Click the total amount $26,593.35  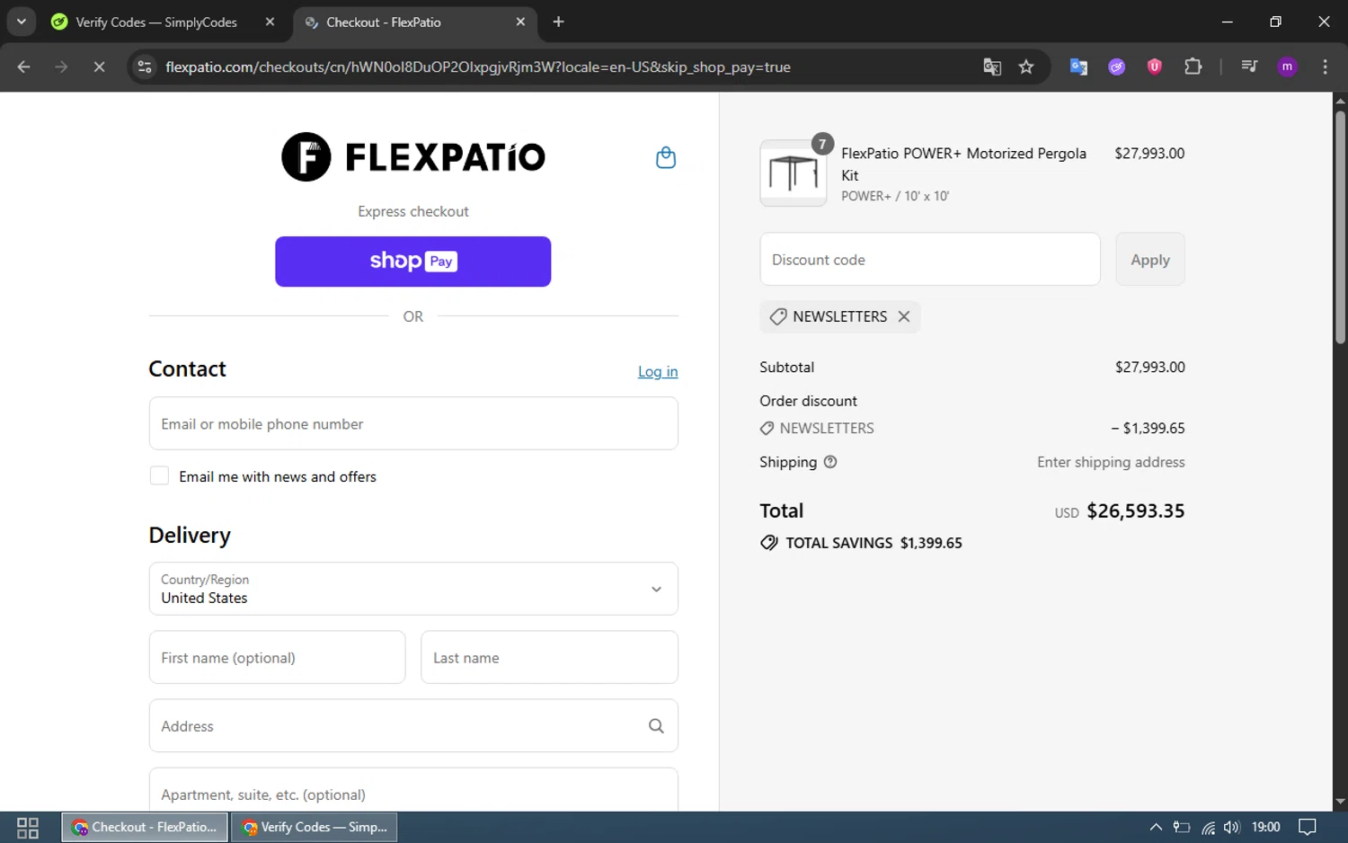pyautogui.click(x=1135, y=510)
